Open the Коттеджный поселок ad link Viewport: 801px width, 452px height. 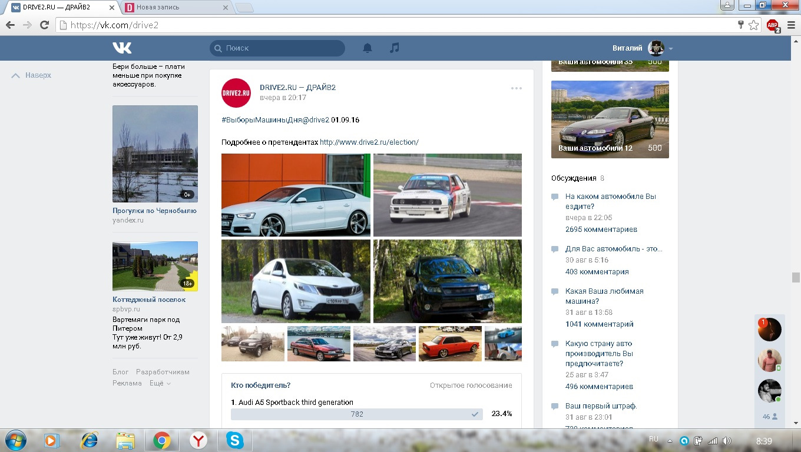pos(149,300)
